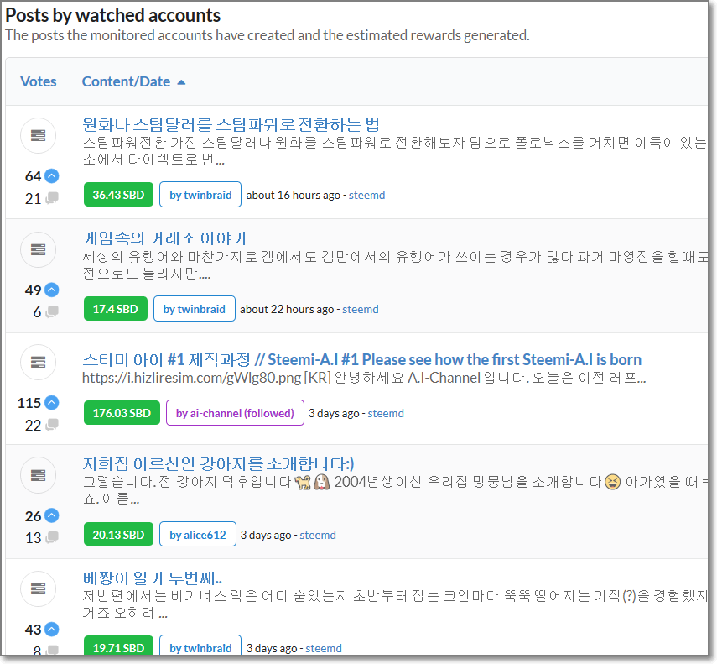Open comments icon showing 22 replies
The width and height of the screenshot is (717, 664).
pos(52,425)
